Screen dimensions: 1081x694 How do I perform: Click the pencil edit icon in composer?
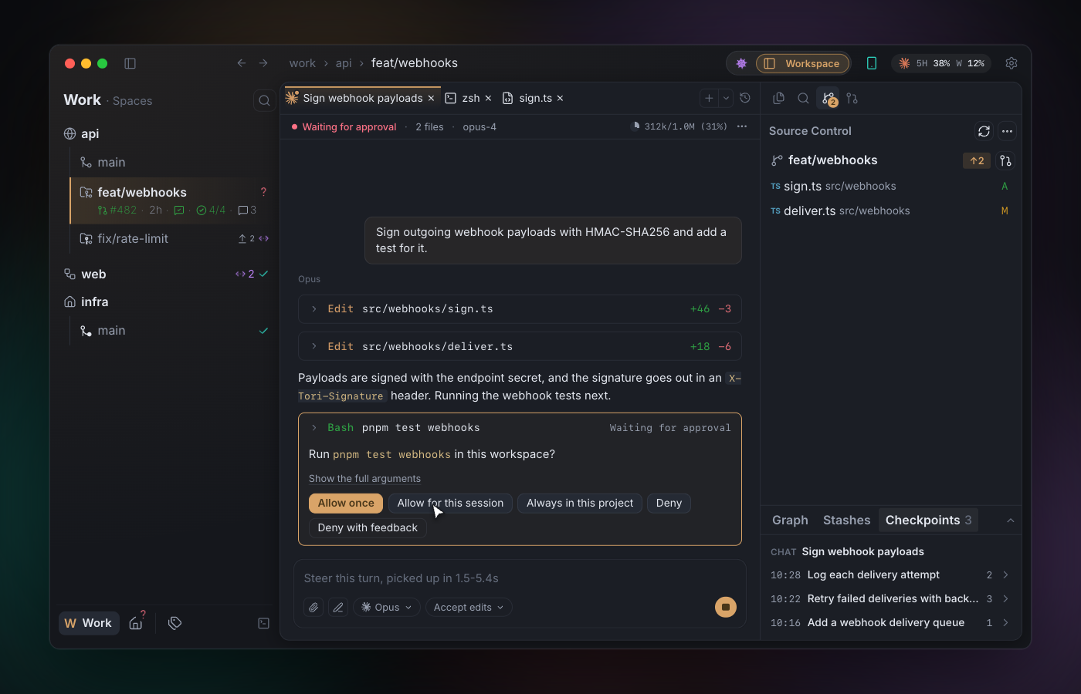pos(338,608)
